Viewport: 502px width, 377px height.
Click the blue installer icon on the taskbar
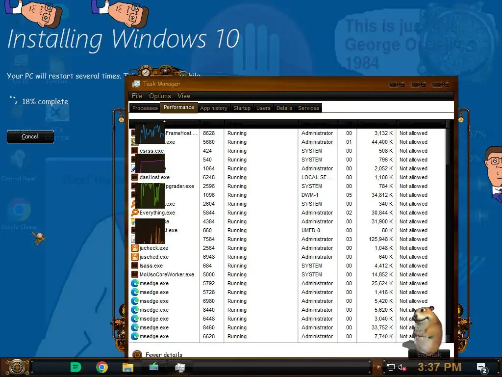[x=154, y=366]
